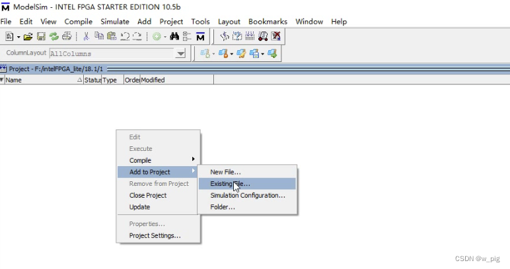Image resolution: width=510 pixels, height=269 pixels.
Task: Click the Type column header
Action: (112, 80)
